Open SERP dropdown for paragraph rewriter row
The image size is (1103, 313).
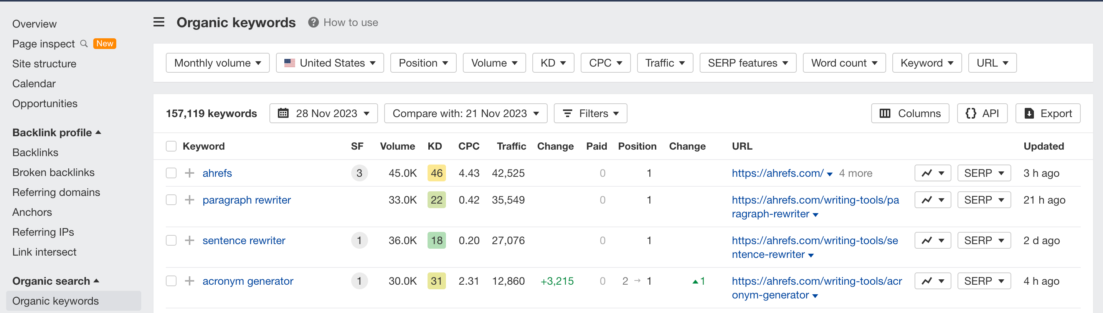point(984,200)
